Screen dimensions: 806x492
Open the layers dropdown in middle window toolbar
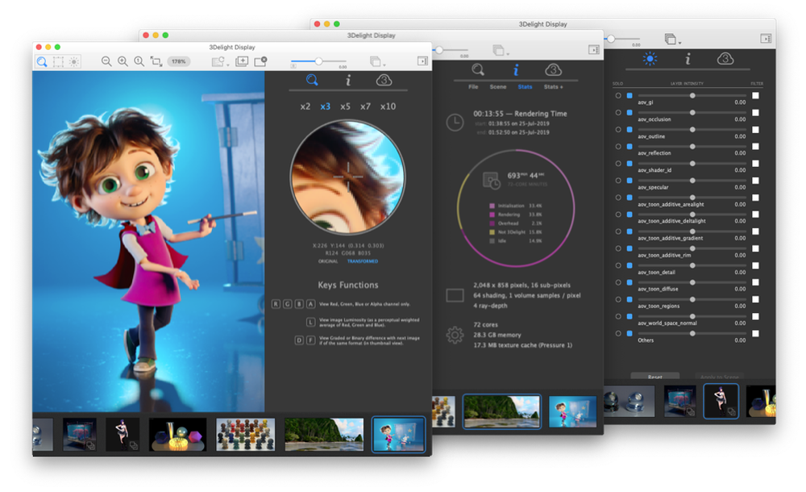(501, 51)
